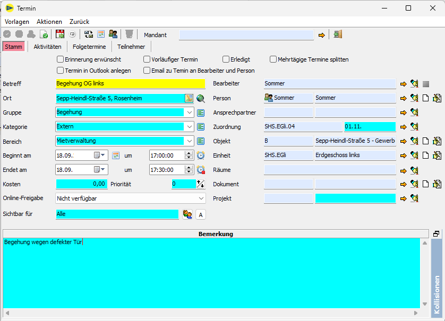Toggle Termin in Outlook anlegen
This screenshot has width=445, height=321.
(61, 71)
